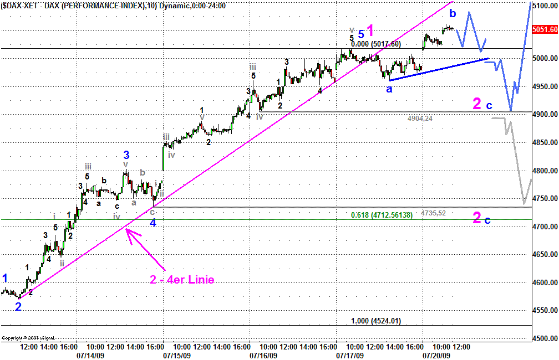
Task: Click the 0.618 (4712.56138) Fibonacci label
Action: [x=382, y=215]
